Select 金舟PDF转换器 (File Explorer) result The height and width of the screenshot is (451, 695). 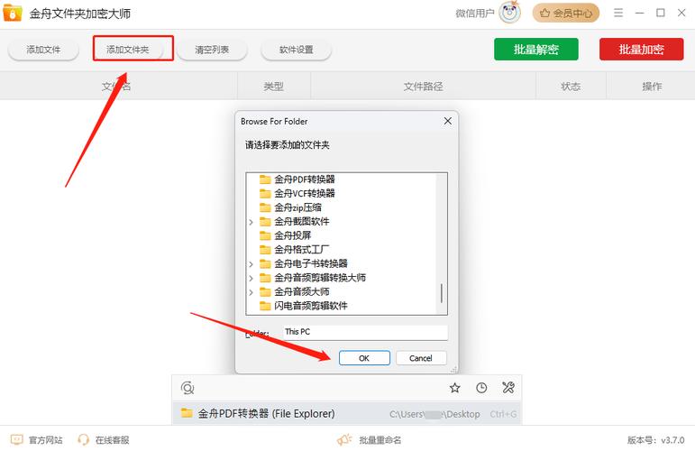(x=347, y=413)
